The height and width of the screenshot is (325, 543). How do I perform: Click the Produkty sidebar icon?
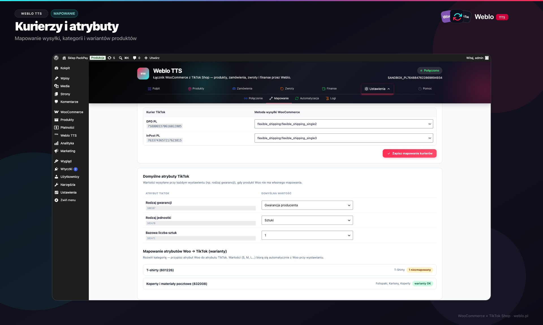[x=56, y=120]
